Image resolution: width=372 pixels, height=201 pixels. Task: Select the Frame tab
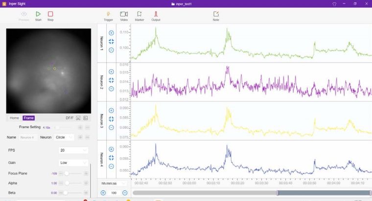pos(28,118)
